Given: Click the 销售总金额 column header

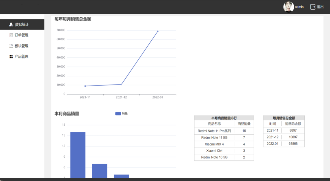Looking at the screenshot, I should pos(293,124).
